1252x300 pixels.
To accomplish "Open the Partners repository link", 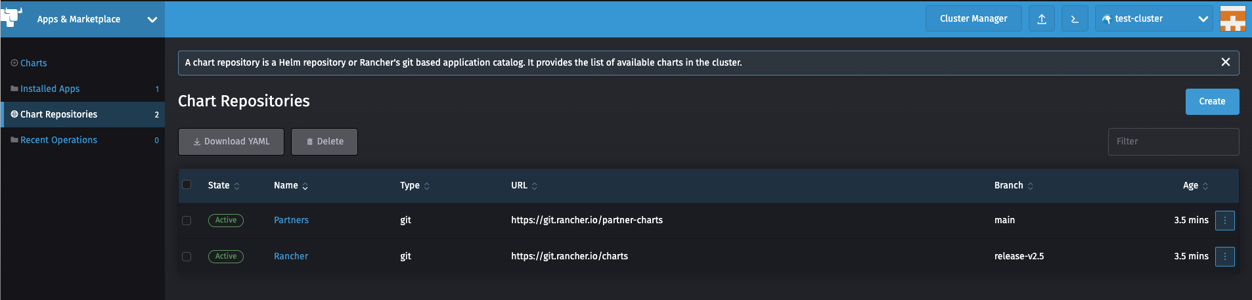I will click(x=291, y=221).
